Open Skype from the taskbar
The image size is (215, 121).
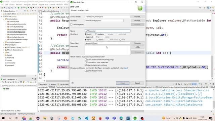[73, 118]
